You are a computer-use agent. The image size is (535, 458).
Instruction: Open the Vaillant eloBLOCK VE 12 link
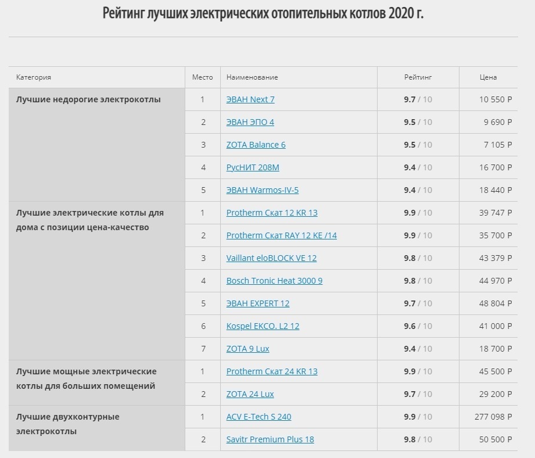point(271,258)
